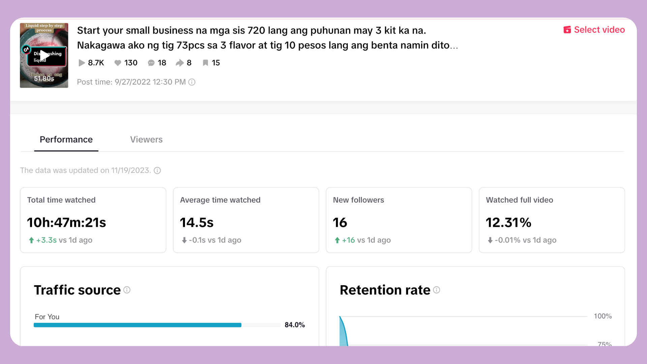The image size is (647, 364).
Task: Click the share arrow icon
Action: 180,63
